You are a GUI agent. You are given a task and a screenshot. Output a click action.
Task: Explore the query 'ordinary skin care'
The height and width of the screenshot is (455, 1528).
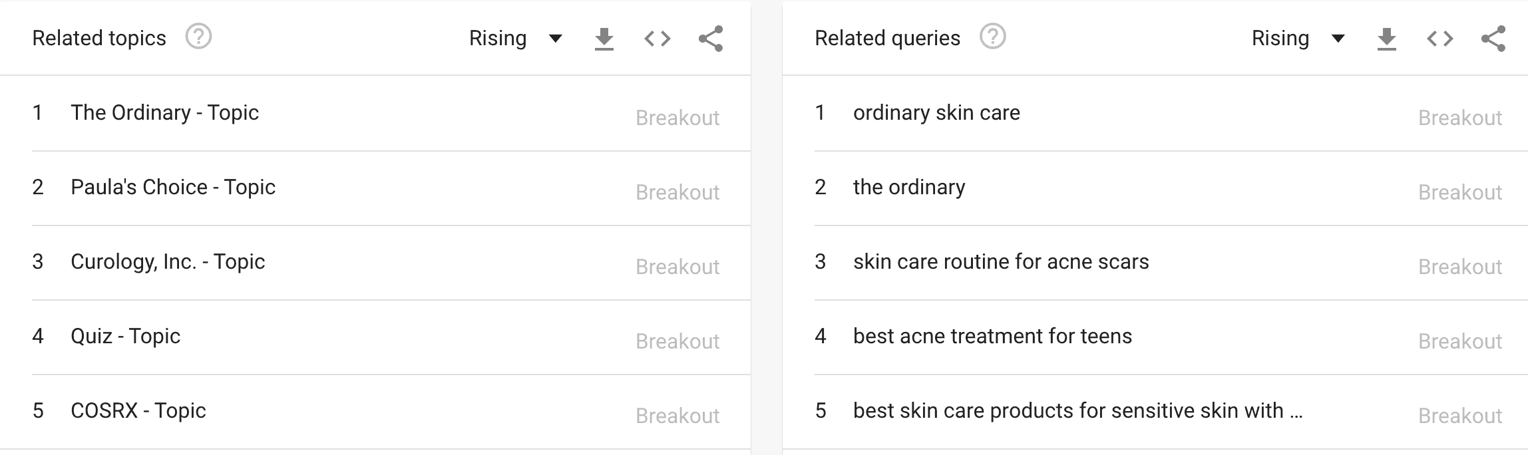pos(936,112)
